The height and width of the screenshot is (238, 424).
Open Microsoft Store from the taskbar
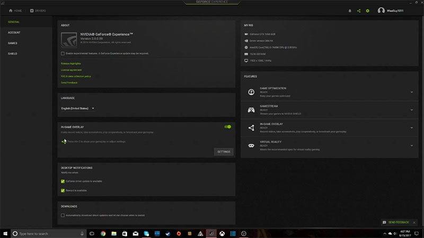(x=125, y=233)
